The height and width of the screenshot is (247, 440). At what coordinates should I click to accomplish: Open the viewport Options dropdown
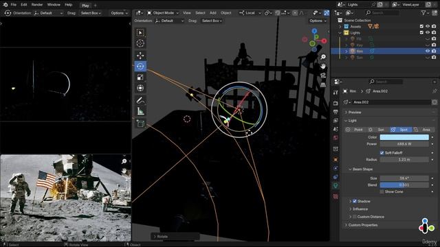pyautogui.click(x=318, y=21)
